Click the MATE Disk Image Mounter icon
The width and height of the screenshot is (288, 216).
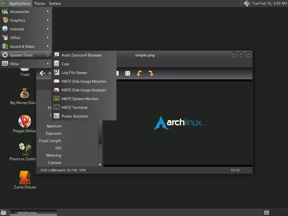[57, 81]
